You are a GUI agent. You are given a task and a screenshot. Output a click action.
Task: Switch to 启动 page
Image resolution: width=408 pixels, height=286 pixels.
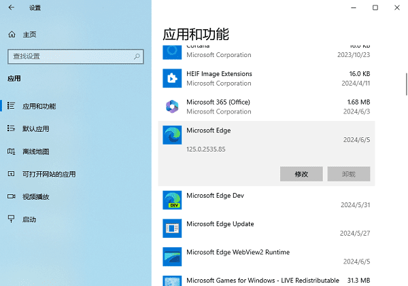29,219
